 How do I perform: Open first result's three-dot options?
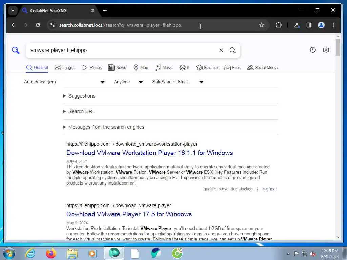[x=258, y=189]
